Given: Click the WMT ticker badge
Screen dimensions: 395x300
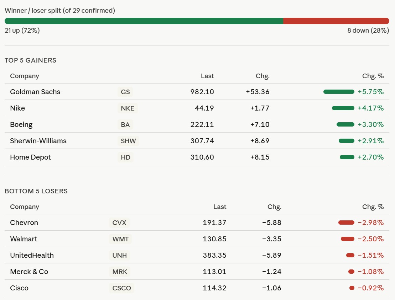Looking at the screenshot, I should (120, 239).
